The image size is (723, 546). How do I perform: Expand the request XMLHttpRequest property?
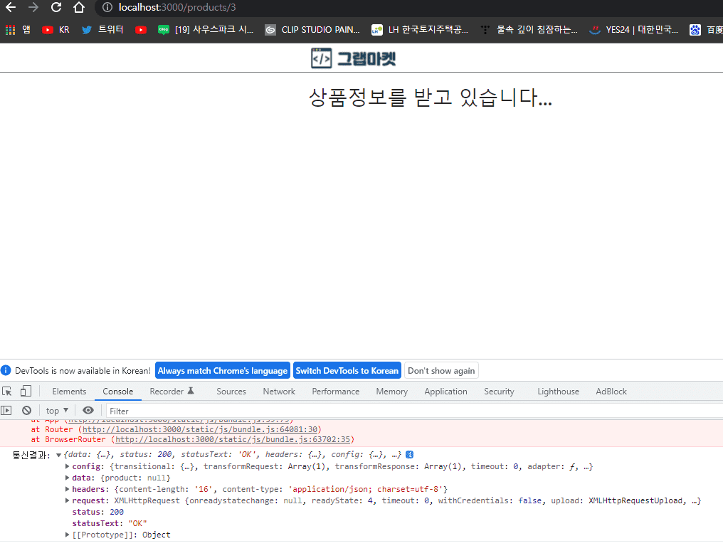point(68,500)
